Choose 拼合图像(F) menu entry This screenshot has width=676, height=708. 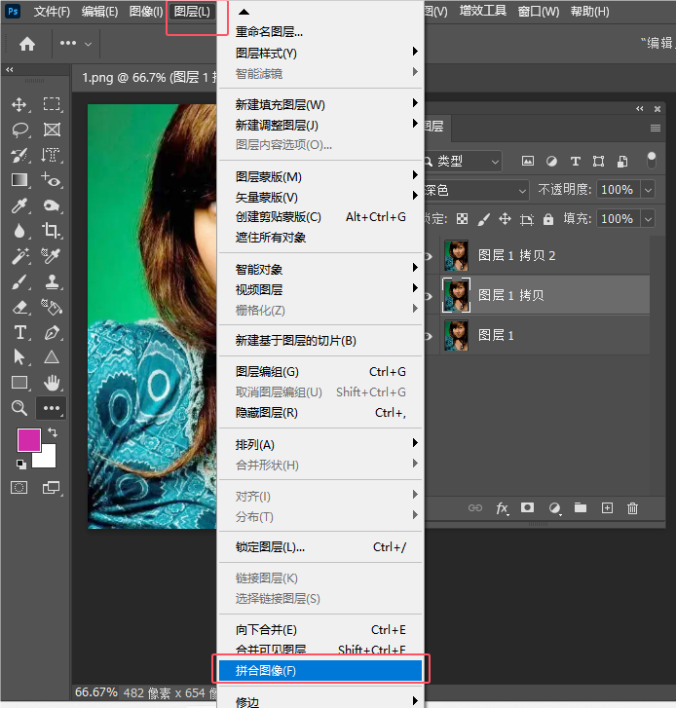click(320, 671)
